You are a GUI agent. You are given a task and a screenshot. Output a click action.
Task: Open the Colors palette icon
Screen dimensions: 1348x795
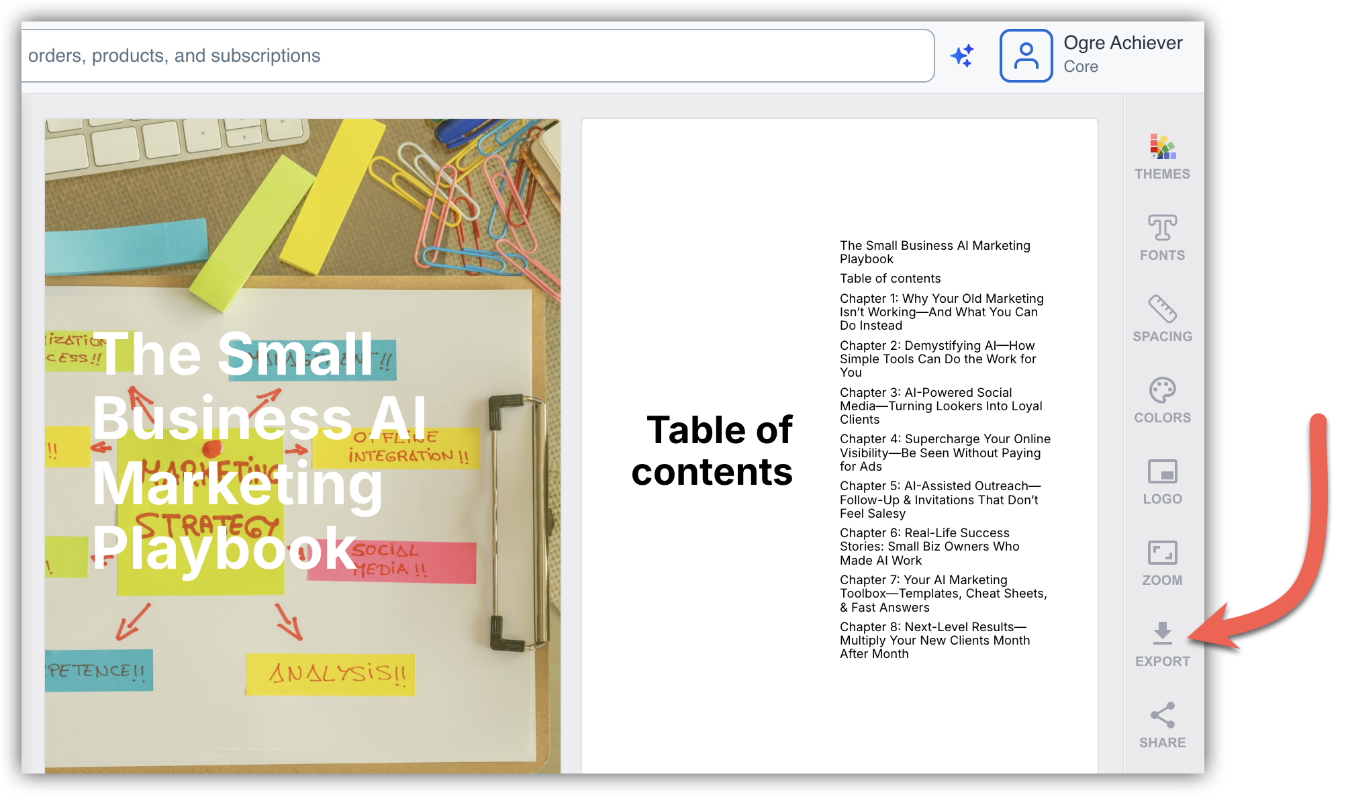1162,391
